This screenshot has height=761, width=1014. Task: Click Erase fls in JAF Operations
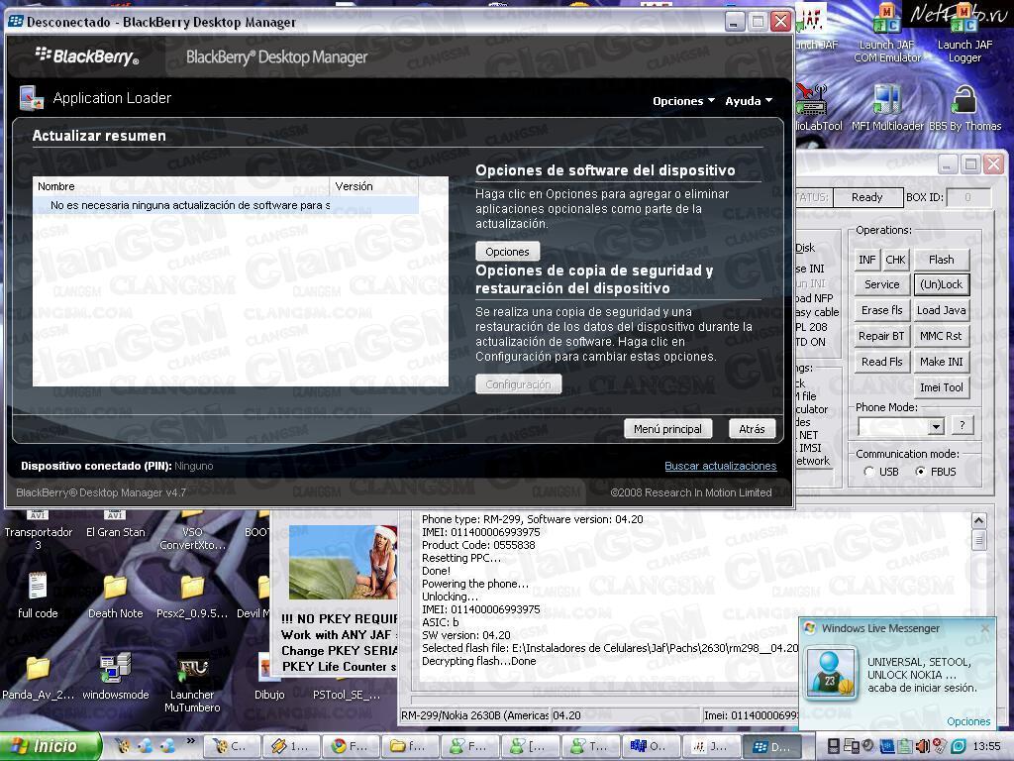881,310
